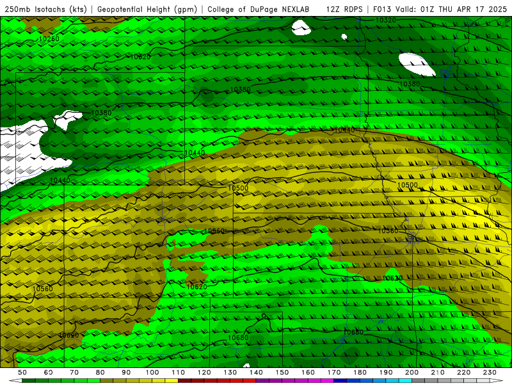Click the dark blue swatch beginning at 170
Screen dimensions: 512x384
pos(340,381)
